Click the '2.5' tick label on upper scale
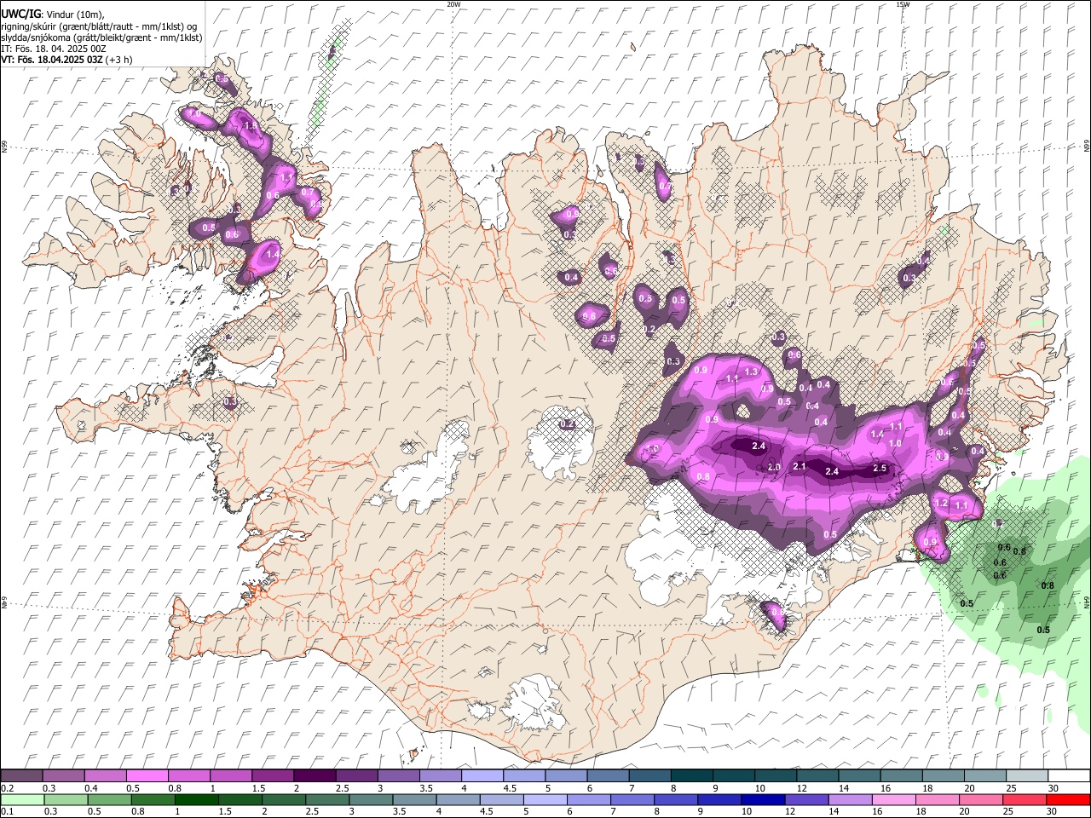 coord(342,788)
